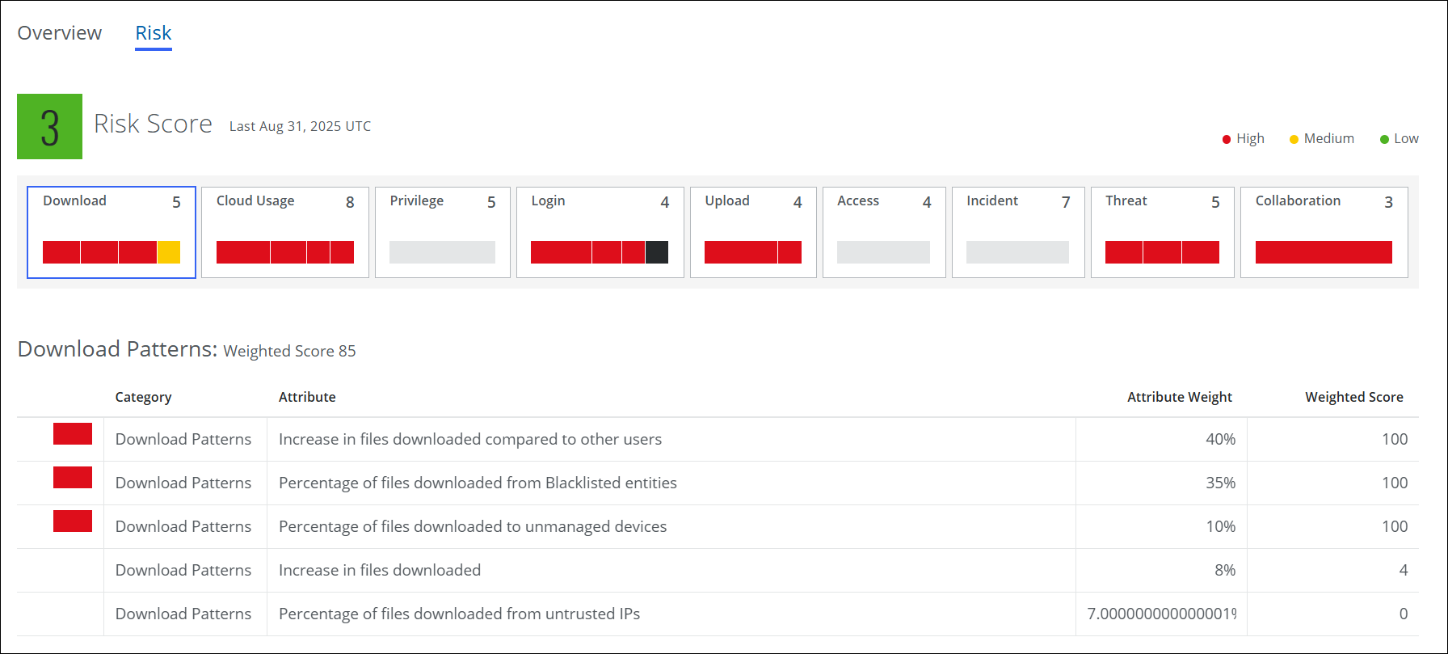Select the untrusted IPs attribute row
This screenshot has width=1448, height=654.
click(459, 614)
